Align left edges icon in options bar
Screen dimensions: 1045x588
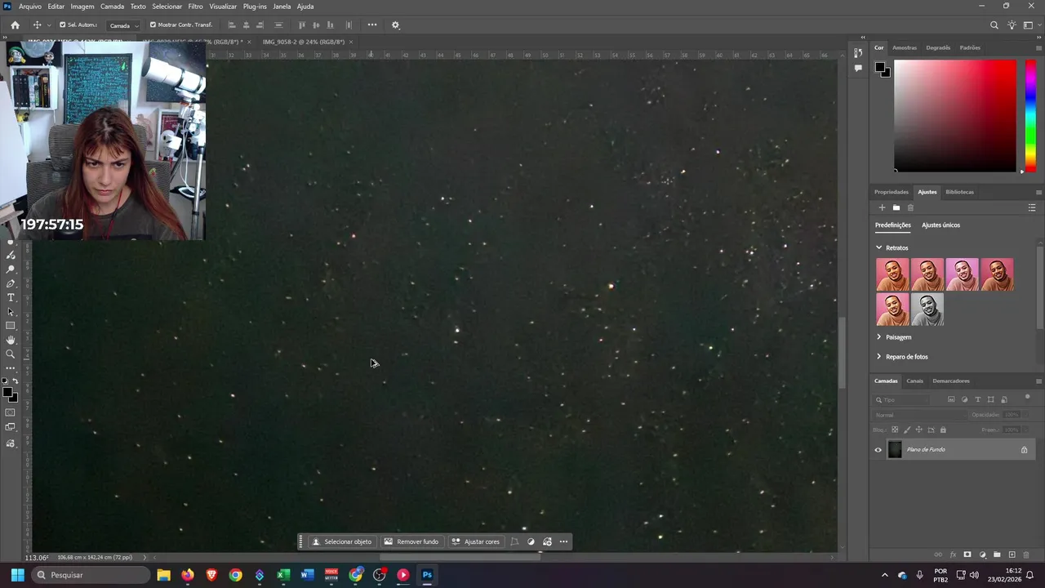point(232,25)
